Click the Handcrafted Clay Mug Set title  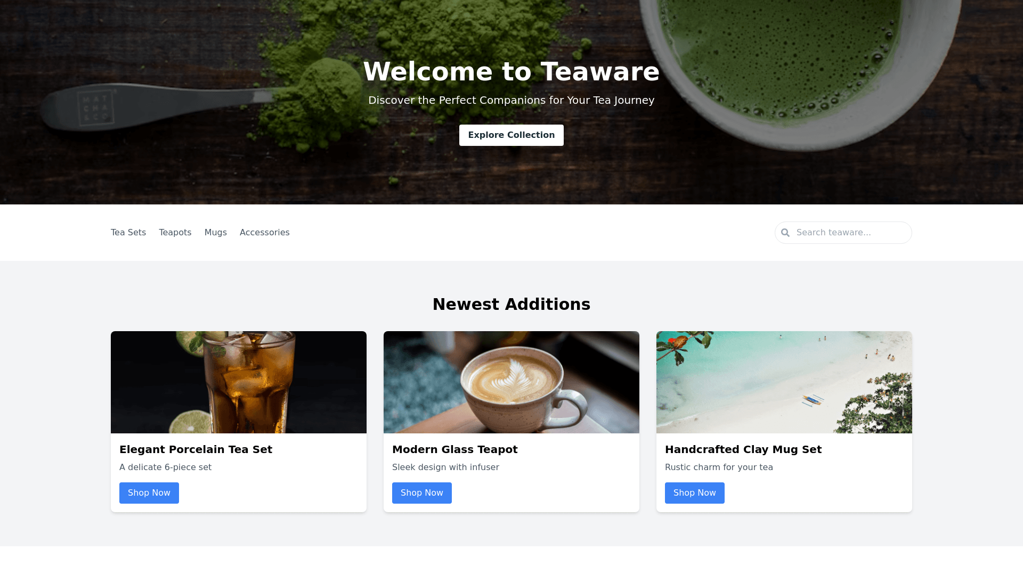(743, 449)
